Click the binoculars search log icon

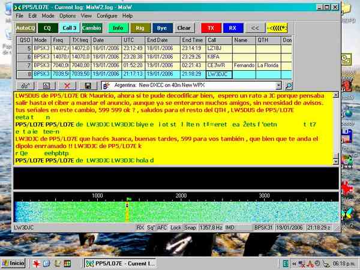click(25, 86)
